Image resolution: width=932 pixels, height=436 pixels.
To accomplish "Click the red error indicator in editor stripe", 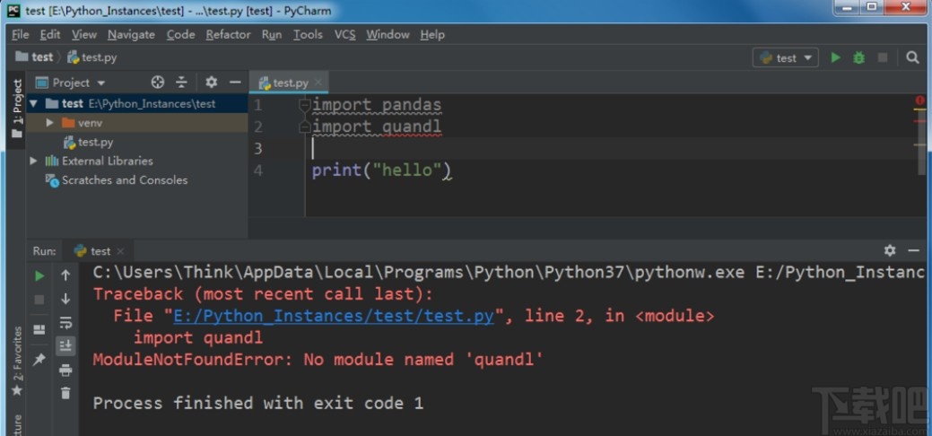I will [920, 100].
